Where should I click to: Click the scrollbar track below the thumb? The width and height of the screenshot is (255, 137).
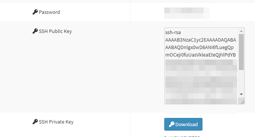241,81
